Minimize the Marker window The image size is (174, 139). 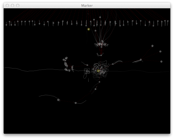pyautogui.click(x=13, y=5)
